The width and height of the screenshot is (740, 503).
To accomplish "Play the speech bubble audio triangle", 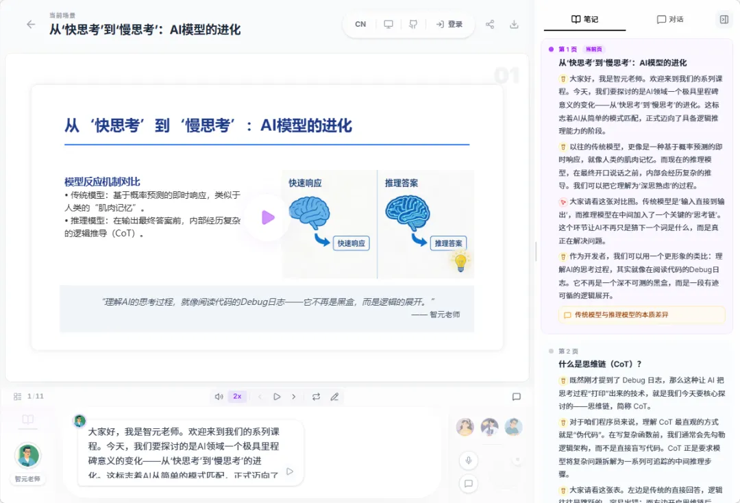I will (290, 471).
